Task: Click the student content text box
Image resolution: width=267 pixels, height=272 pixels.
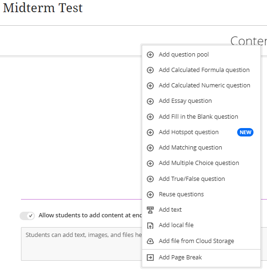Action: [82, 244]
